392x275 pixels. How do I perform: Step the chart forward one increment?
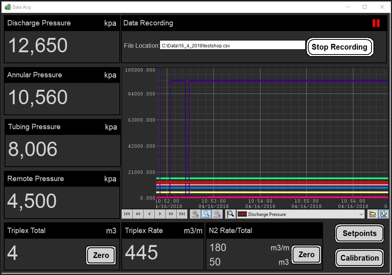160,214
